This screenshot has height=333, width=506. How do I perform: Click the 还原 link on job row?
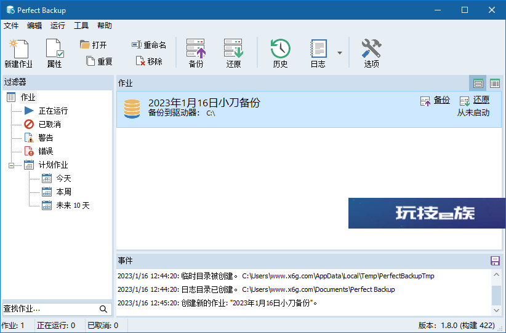[x=481, y=100]
